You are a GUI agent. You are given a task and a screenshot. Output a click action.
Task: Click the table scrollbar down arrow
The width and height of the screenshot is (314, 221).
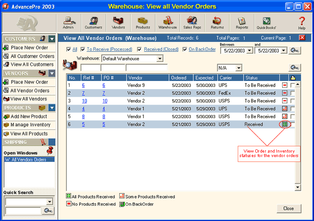pos(297,187)
